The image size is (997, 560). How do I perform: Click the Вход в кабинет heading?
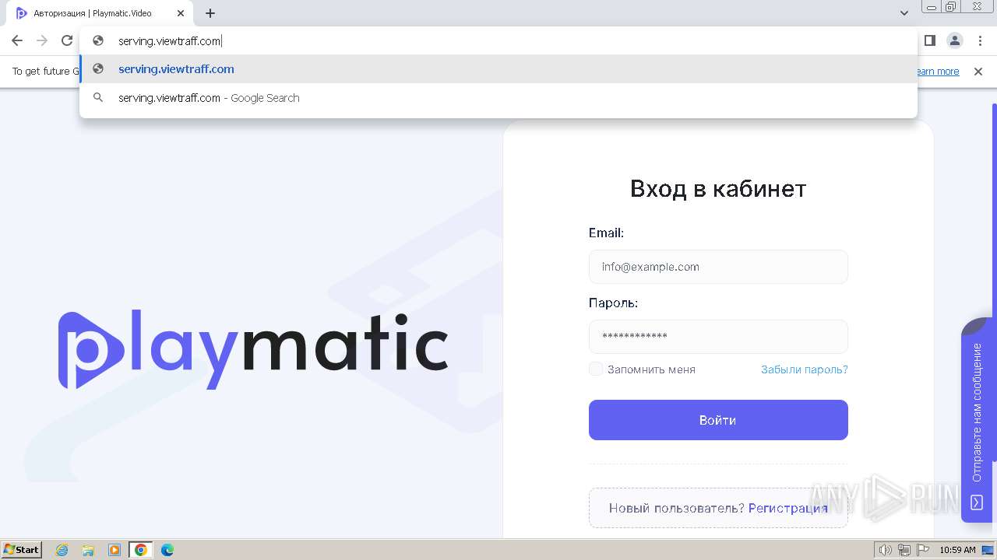[x=718, y=189]
